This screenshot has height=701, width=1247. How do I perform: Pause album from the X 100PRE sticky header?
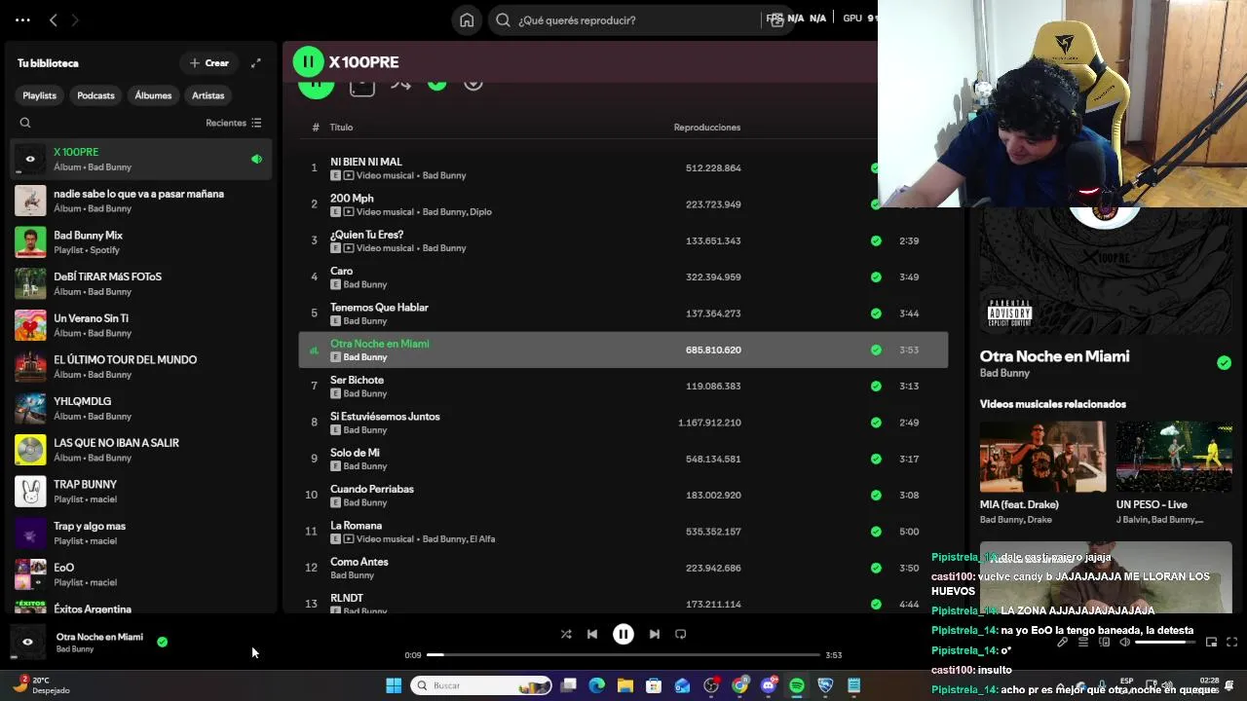click(308, 62)
